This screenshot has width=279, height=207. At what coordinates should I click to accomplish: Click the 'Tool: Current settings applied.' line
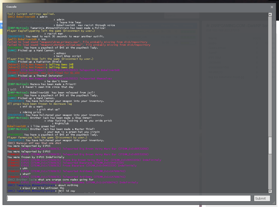(31, 14)
